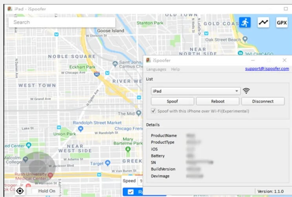
Task: Toggle the Hold On checkbox
Action: [34, 191]
